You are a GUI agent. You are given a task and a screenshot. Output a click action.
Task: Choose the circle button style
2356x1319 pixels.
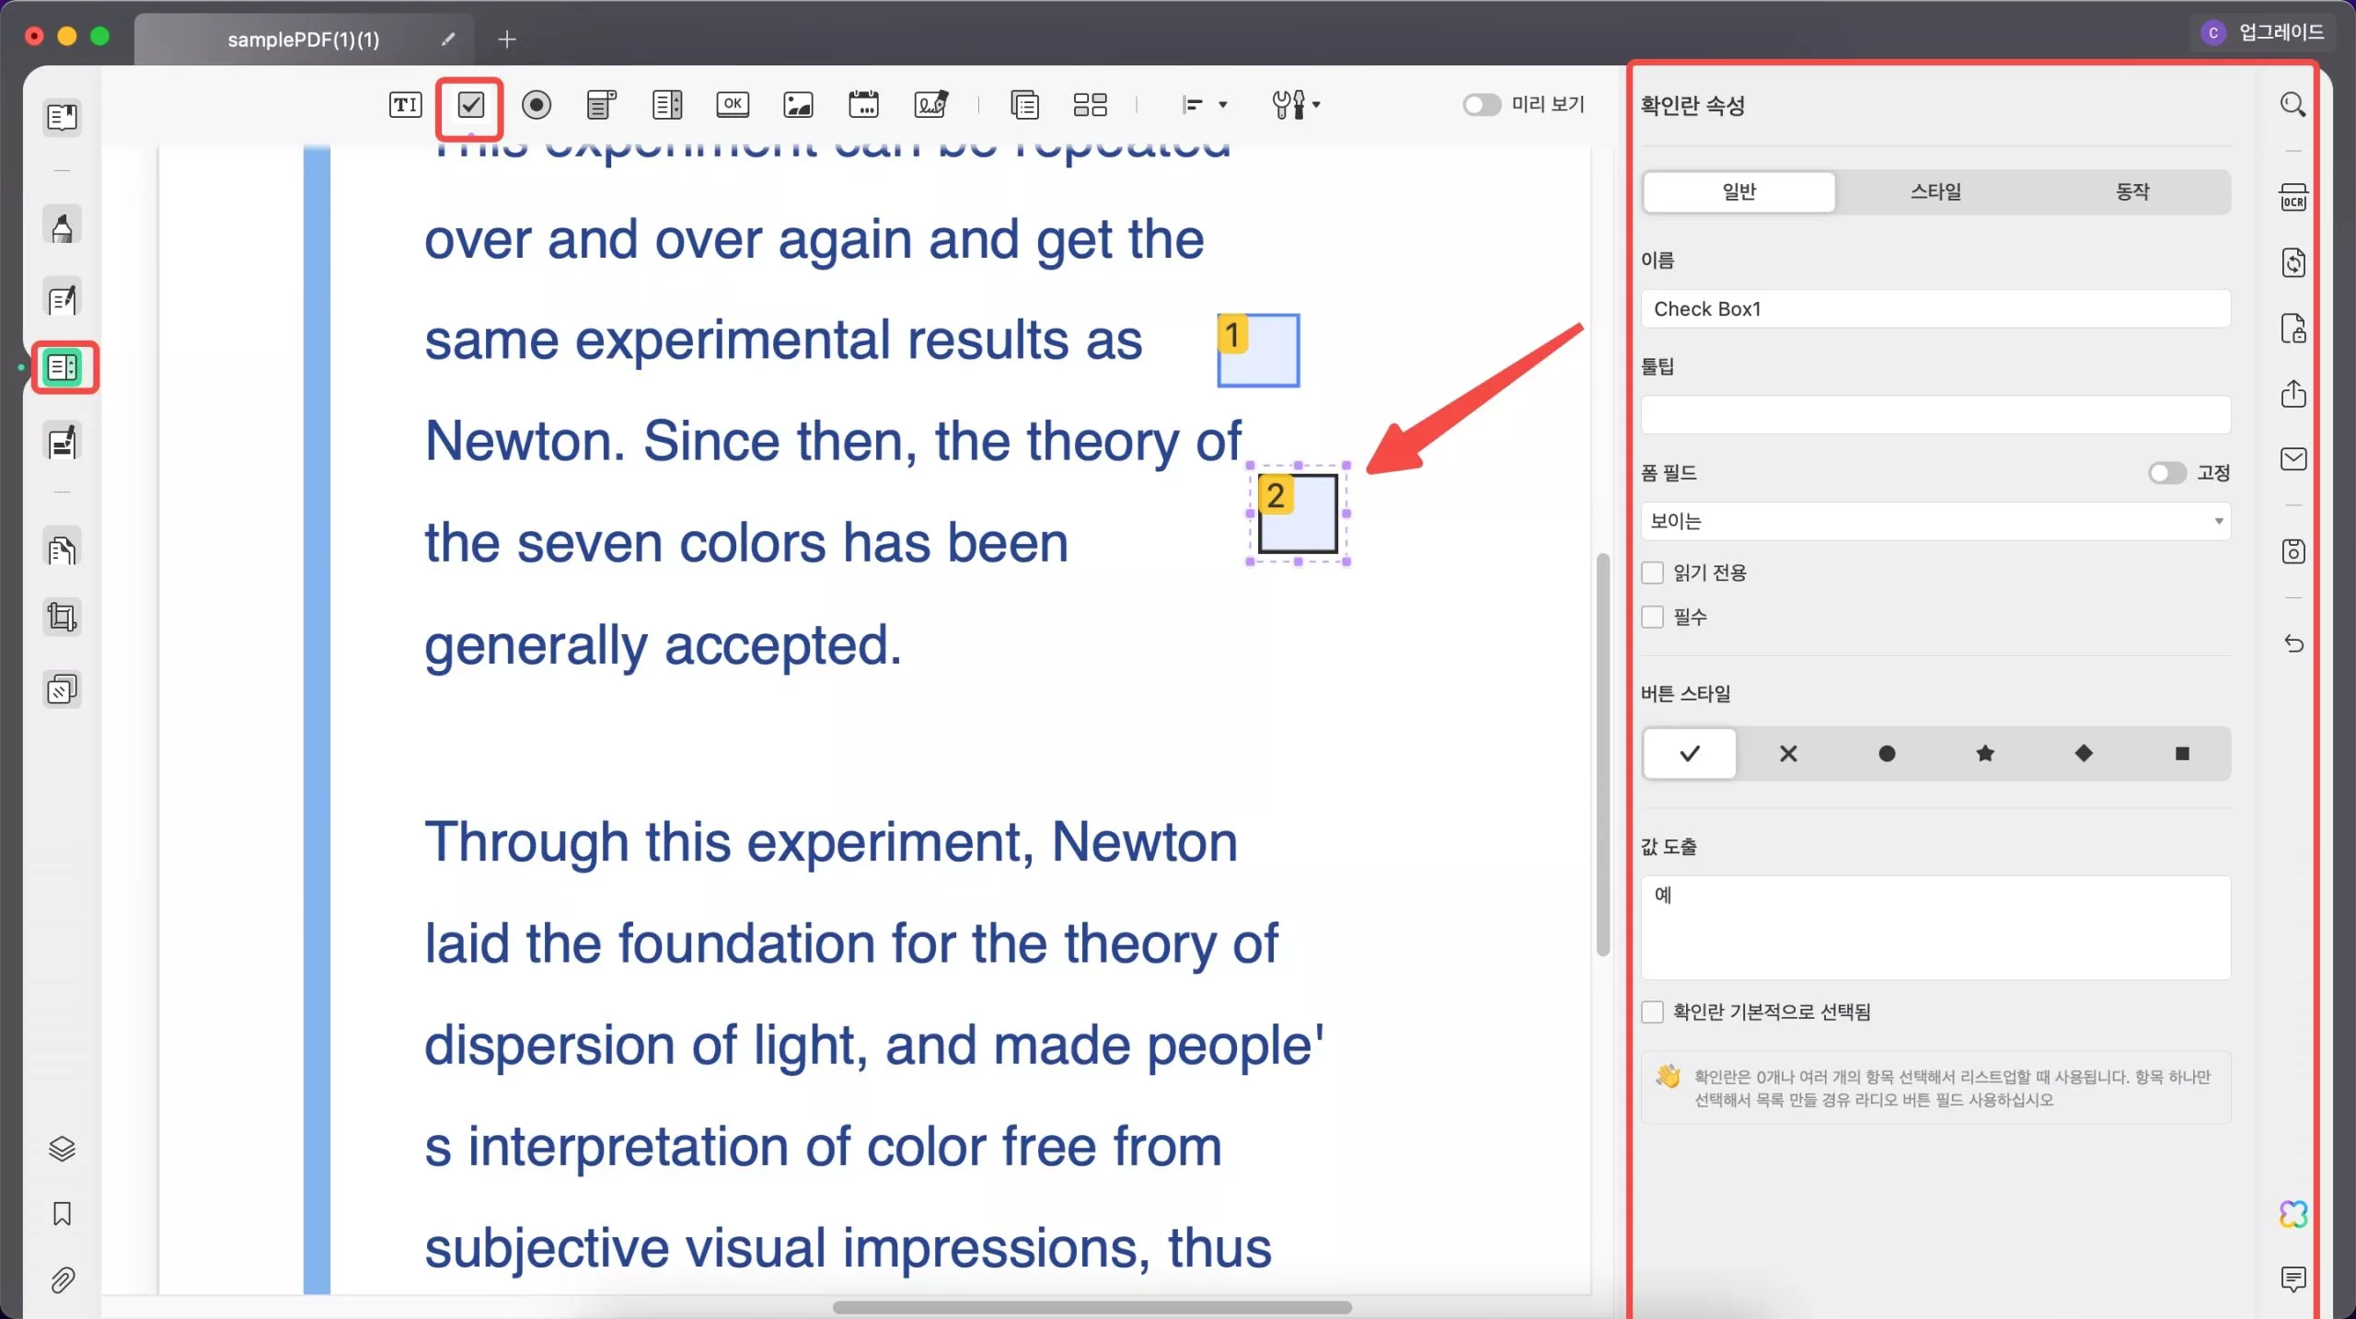tap(1887, 754)
